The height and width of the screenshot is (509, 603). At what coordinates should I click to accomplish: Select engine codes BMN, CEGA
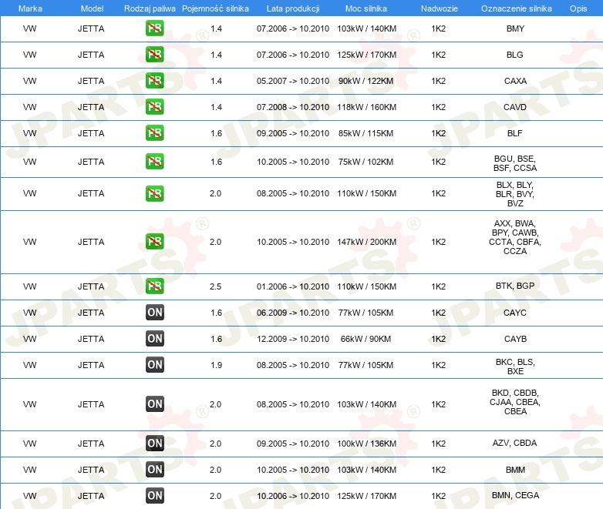pos(515,495)
